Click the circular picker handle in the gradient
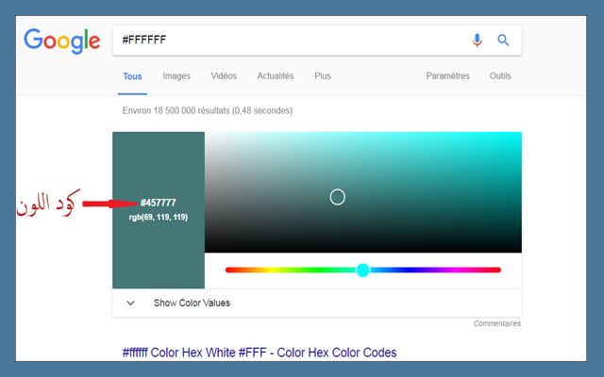The height and width of the screenshot is (377, 604). coord(337,197)
